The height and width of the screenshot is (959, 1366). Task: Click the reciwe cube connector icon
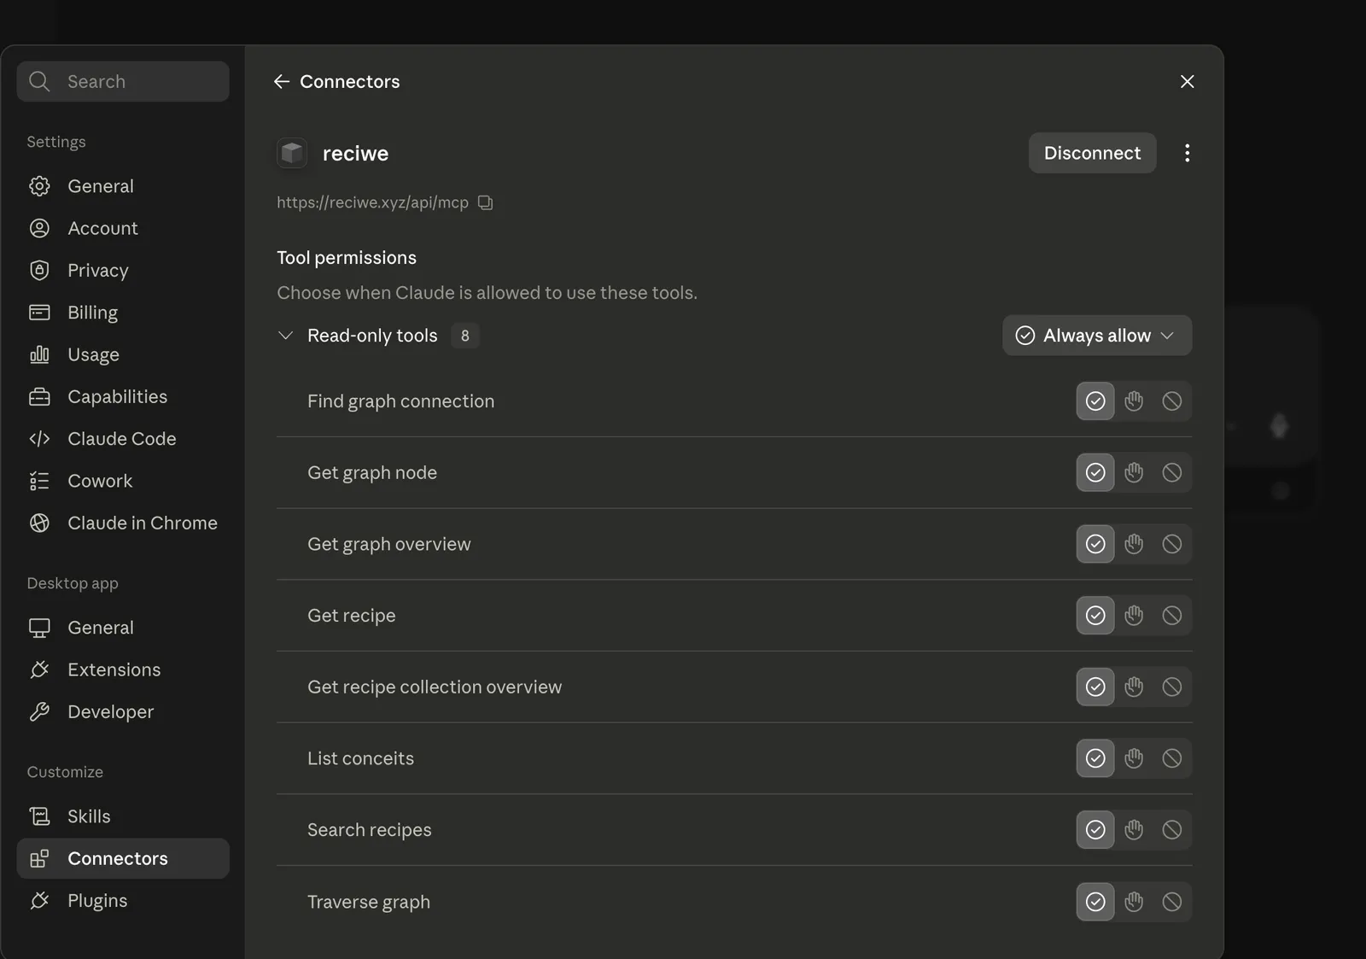click(x=292, y=153)
